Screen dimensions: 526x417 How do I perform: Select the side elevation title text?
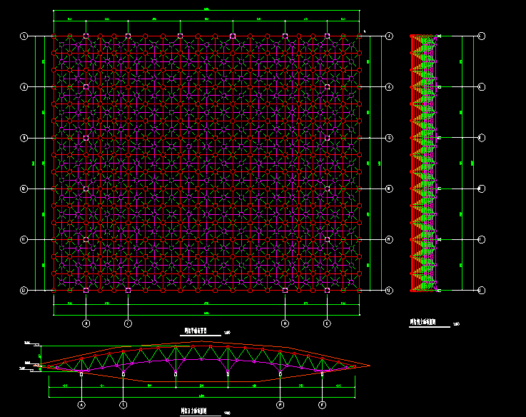click(423, 323)
